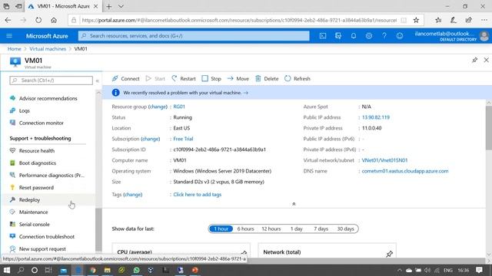Image resolution: width=492 pixels, height=276 pixels.
Task: Open the Maintenance item
Action: [x=33, y=212]
